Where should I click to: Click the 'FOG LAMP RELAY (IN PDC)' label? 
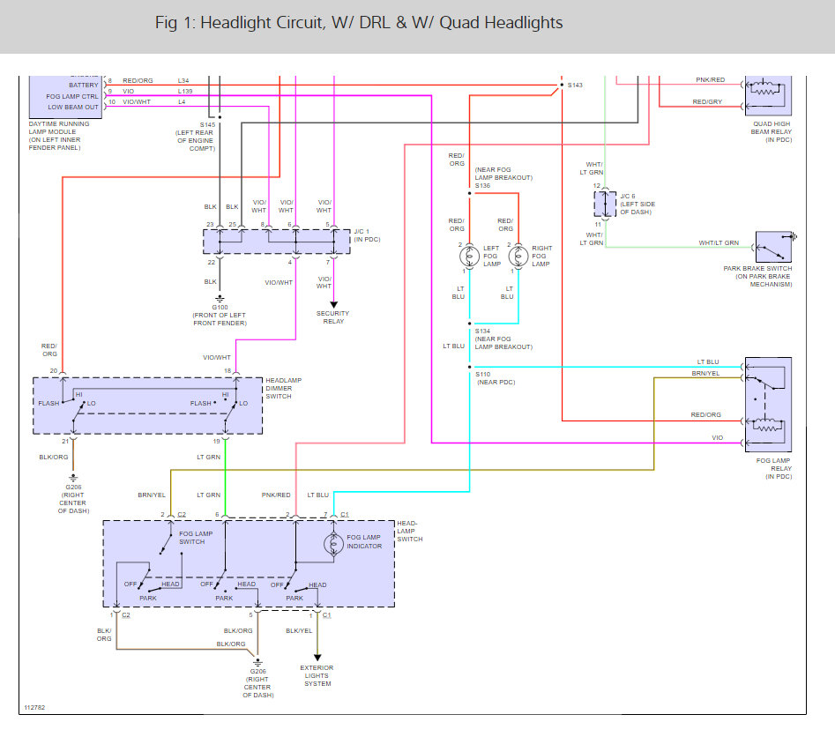[x=774, y=469]
